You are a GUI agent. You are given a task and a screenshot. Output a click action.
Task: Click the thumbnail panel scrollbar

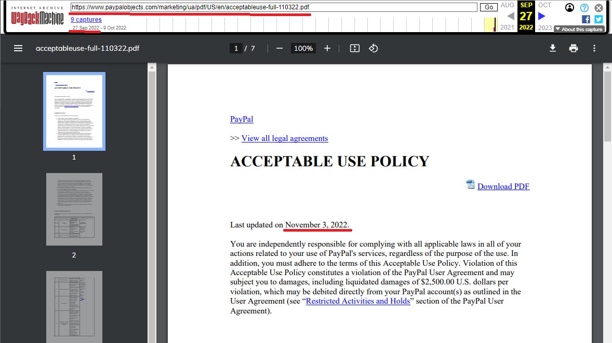tap(152, 206)
